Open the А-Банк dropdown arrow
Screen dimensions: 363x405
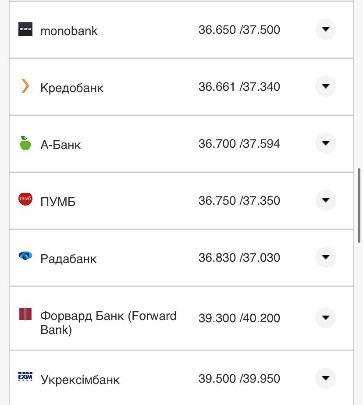pyautogui.click(x=325, y=143)
